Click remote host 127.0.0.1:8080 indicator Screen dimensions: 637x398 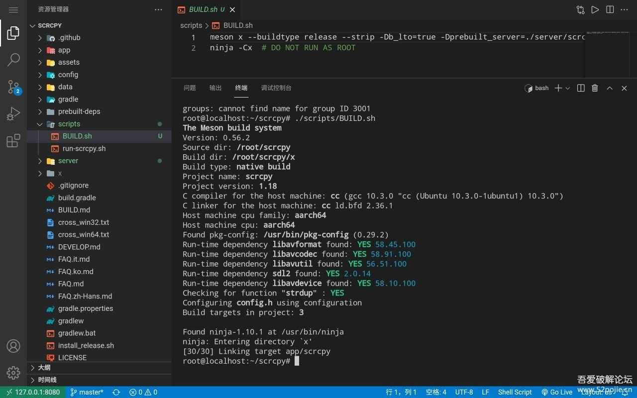[x=32, y=392]
